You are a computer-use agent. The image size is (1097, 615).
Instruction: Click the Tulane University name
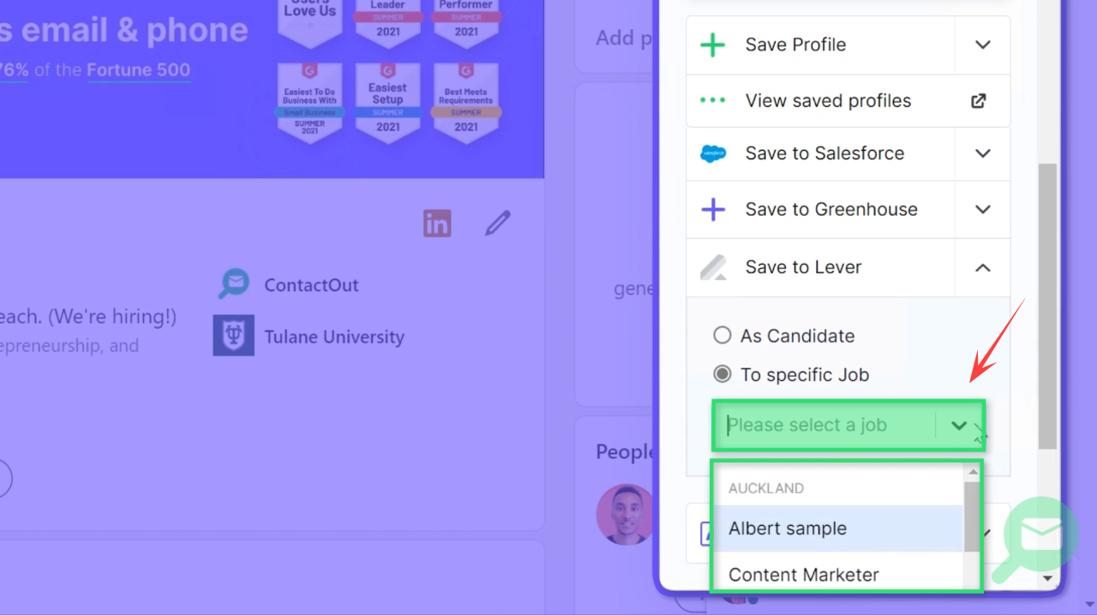click(x=334, y=337)
